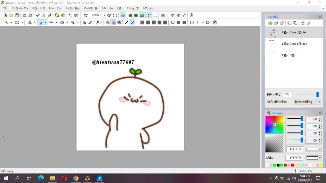Select the magic wand tool
Viewport: 326px width, 183px height.
pos(6,23)
